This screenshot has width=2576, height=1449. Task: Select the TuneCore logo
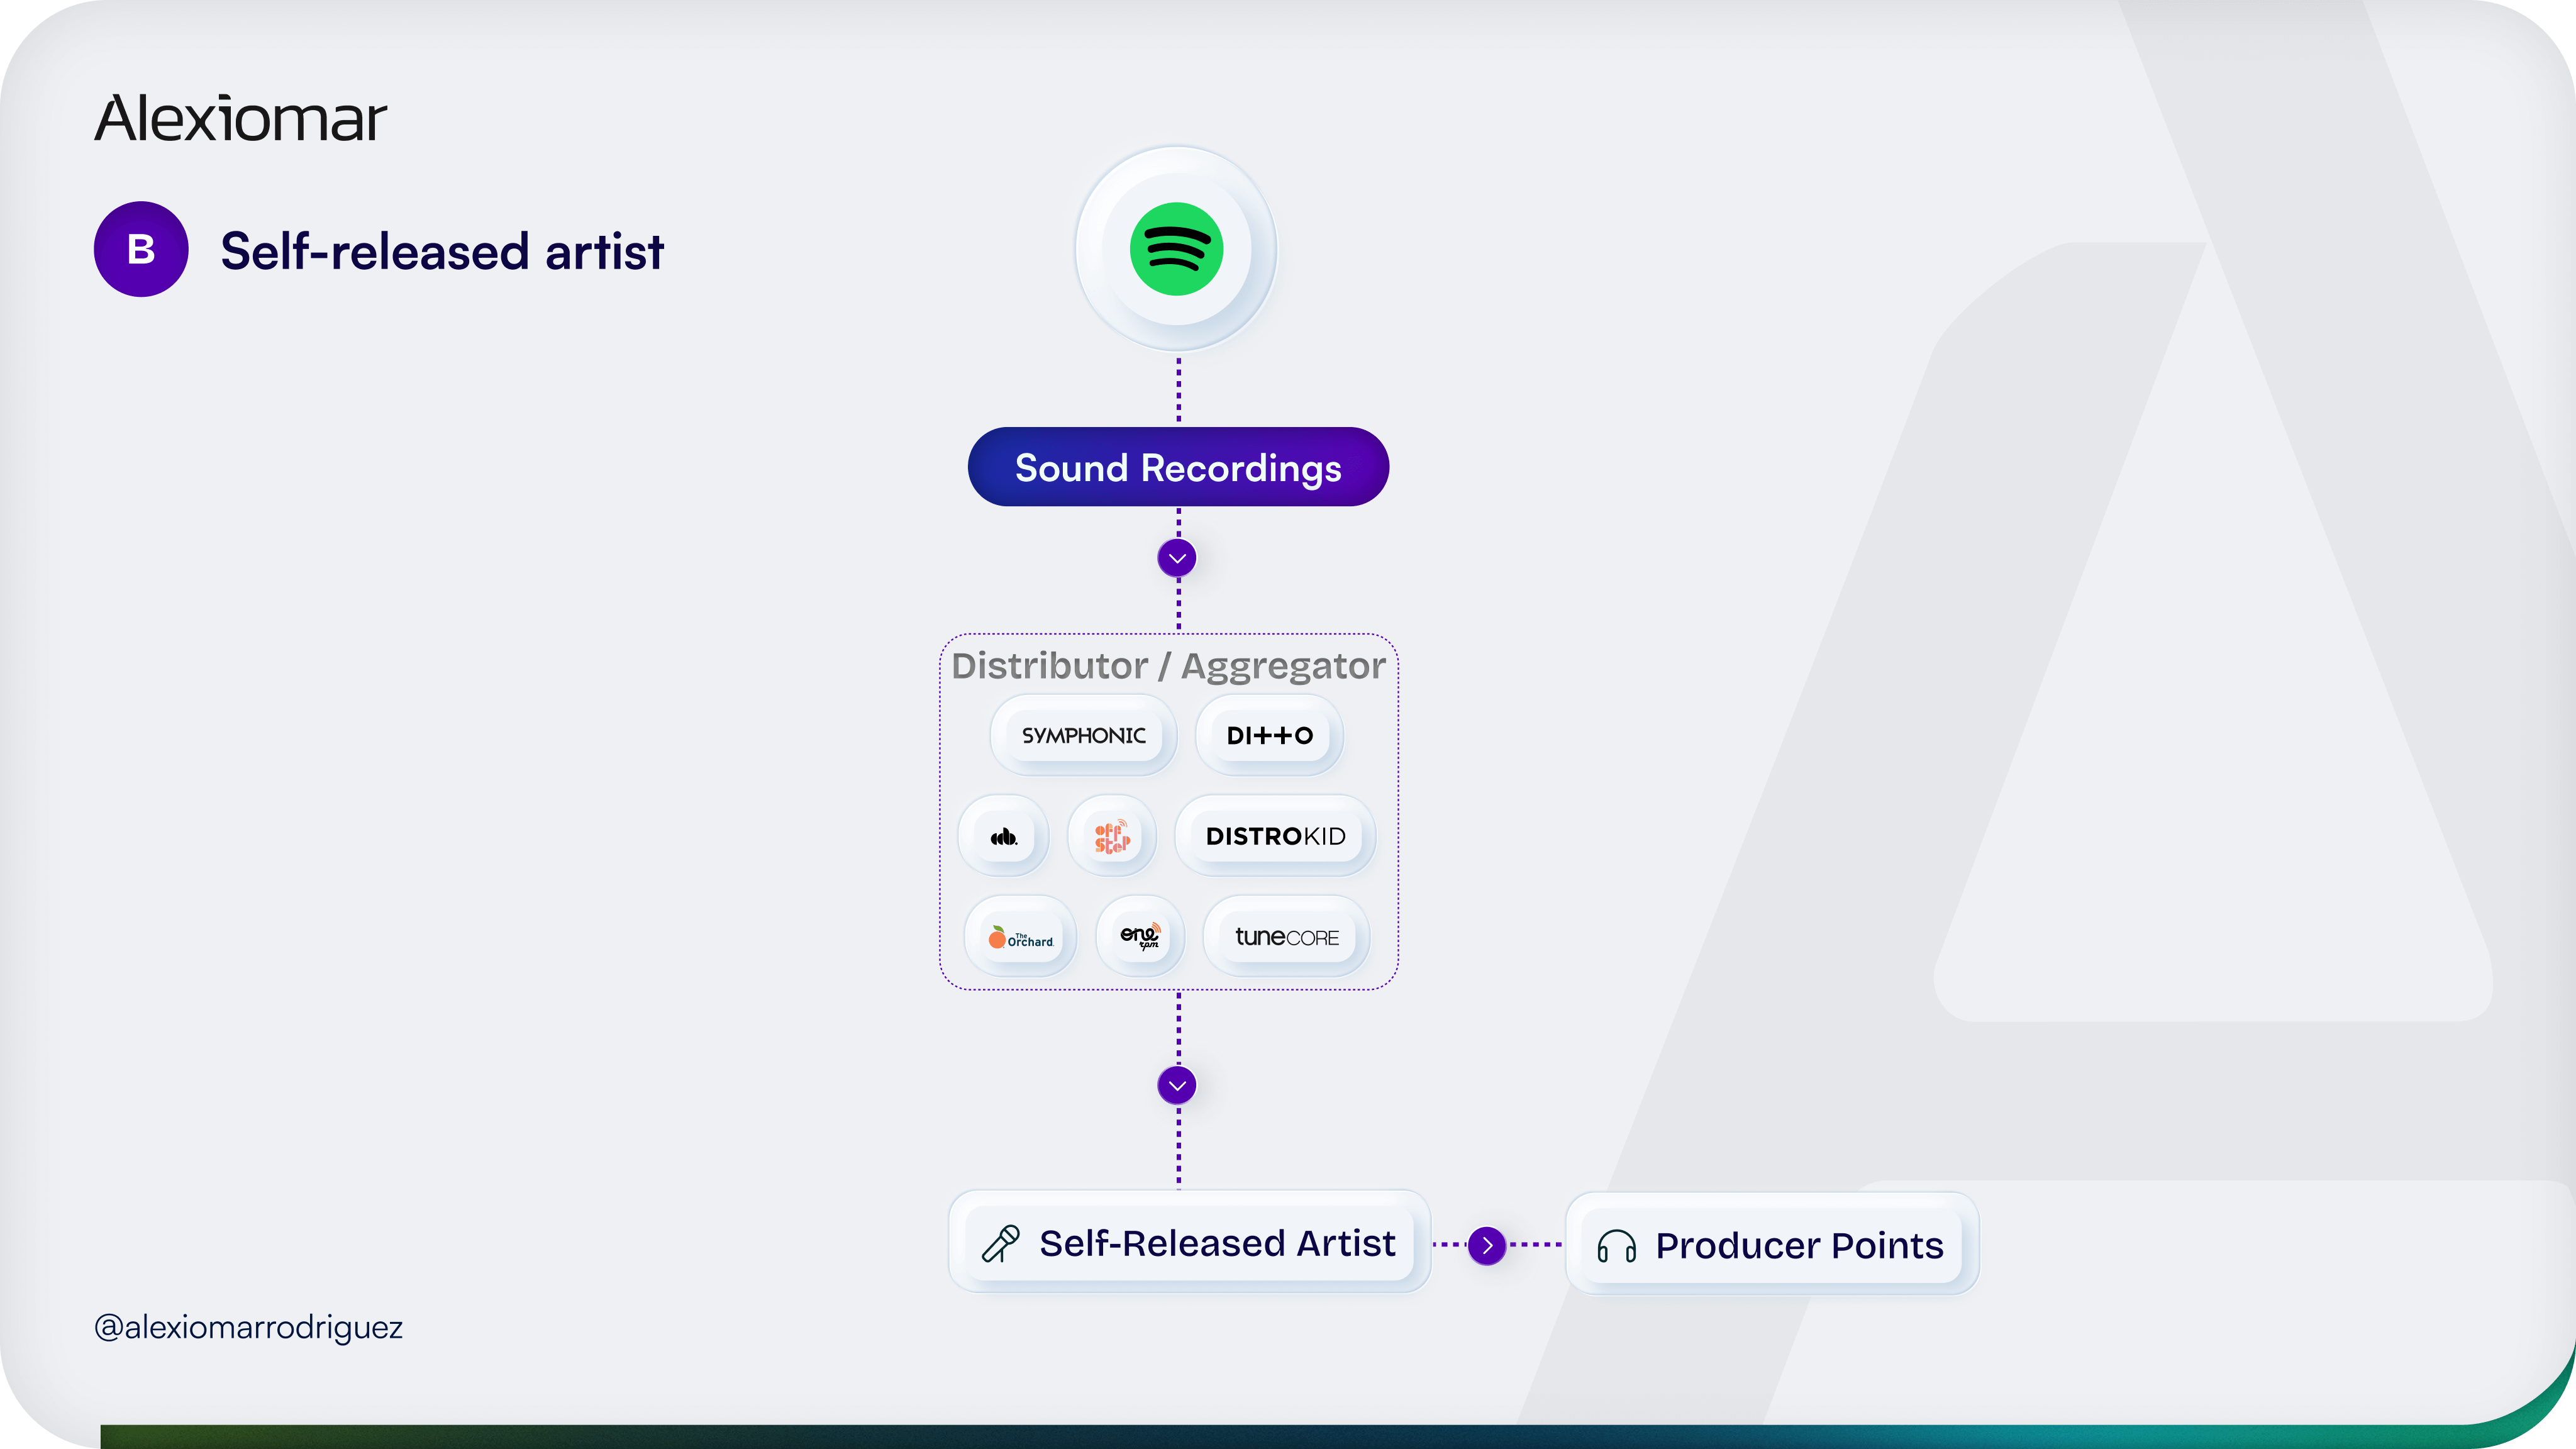(x=1286, y=937)
